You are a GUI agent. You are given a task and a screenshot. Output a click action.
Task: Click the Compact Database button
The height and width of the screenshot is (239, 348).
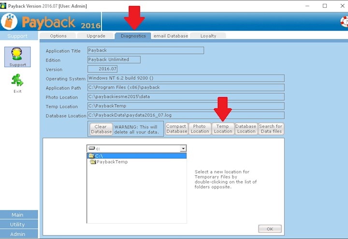click(176, 129)
